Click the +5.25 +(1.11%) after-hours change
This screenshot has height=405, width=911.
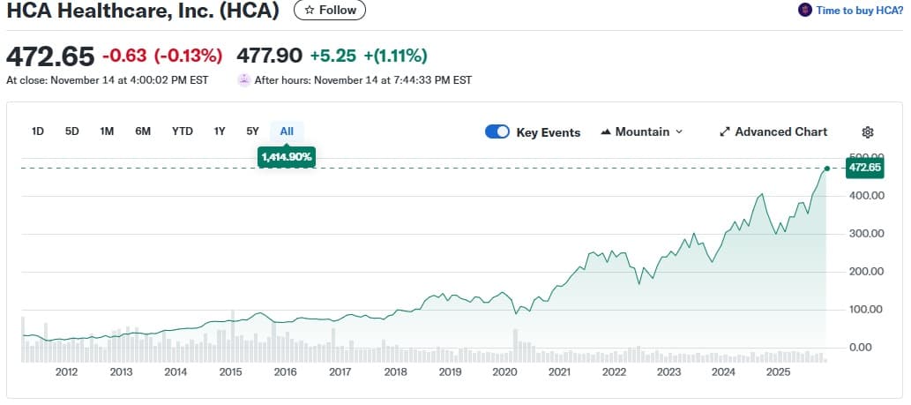coord(369,56)
